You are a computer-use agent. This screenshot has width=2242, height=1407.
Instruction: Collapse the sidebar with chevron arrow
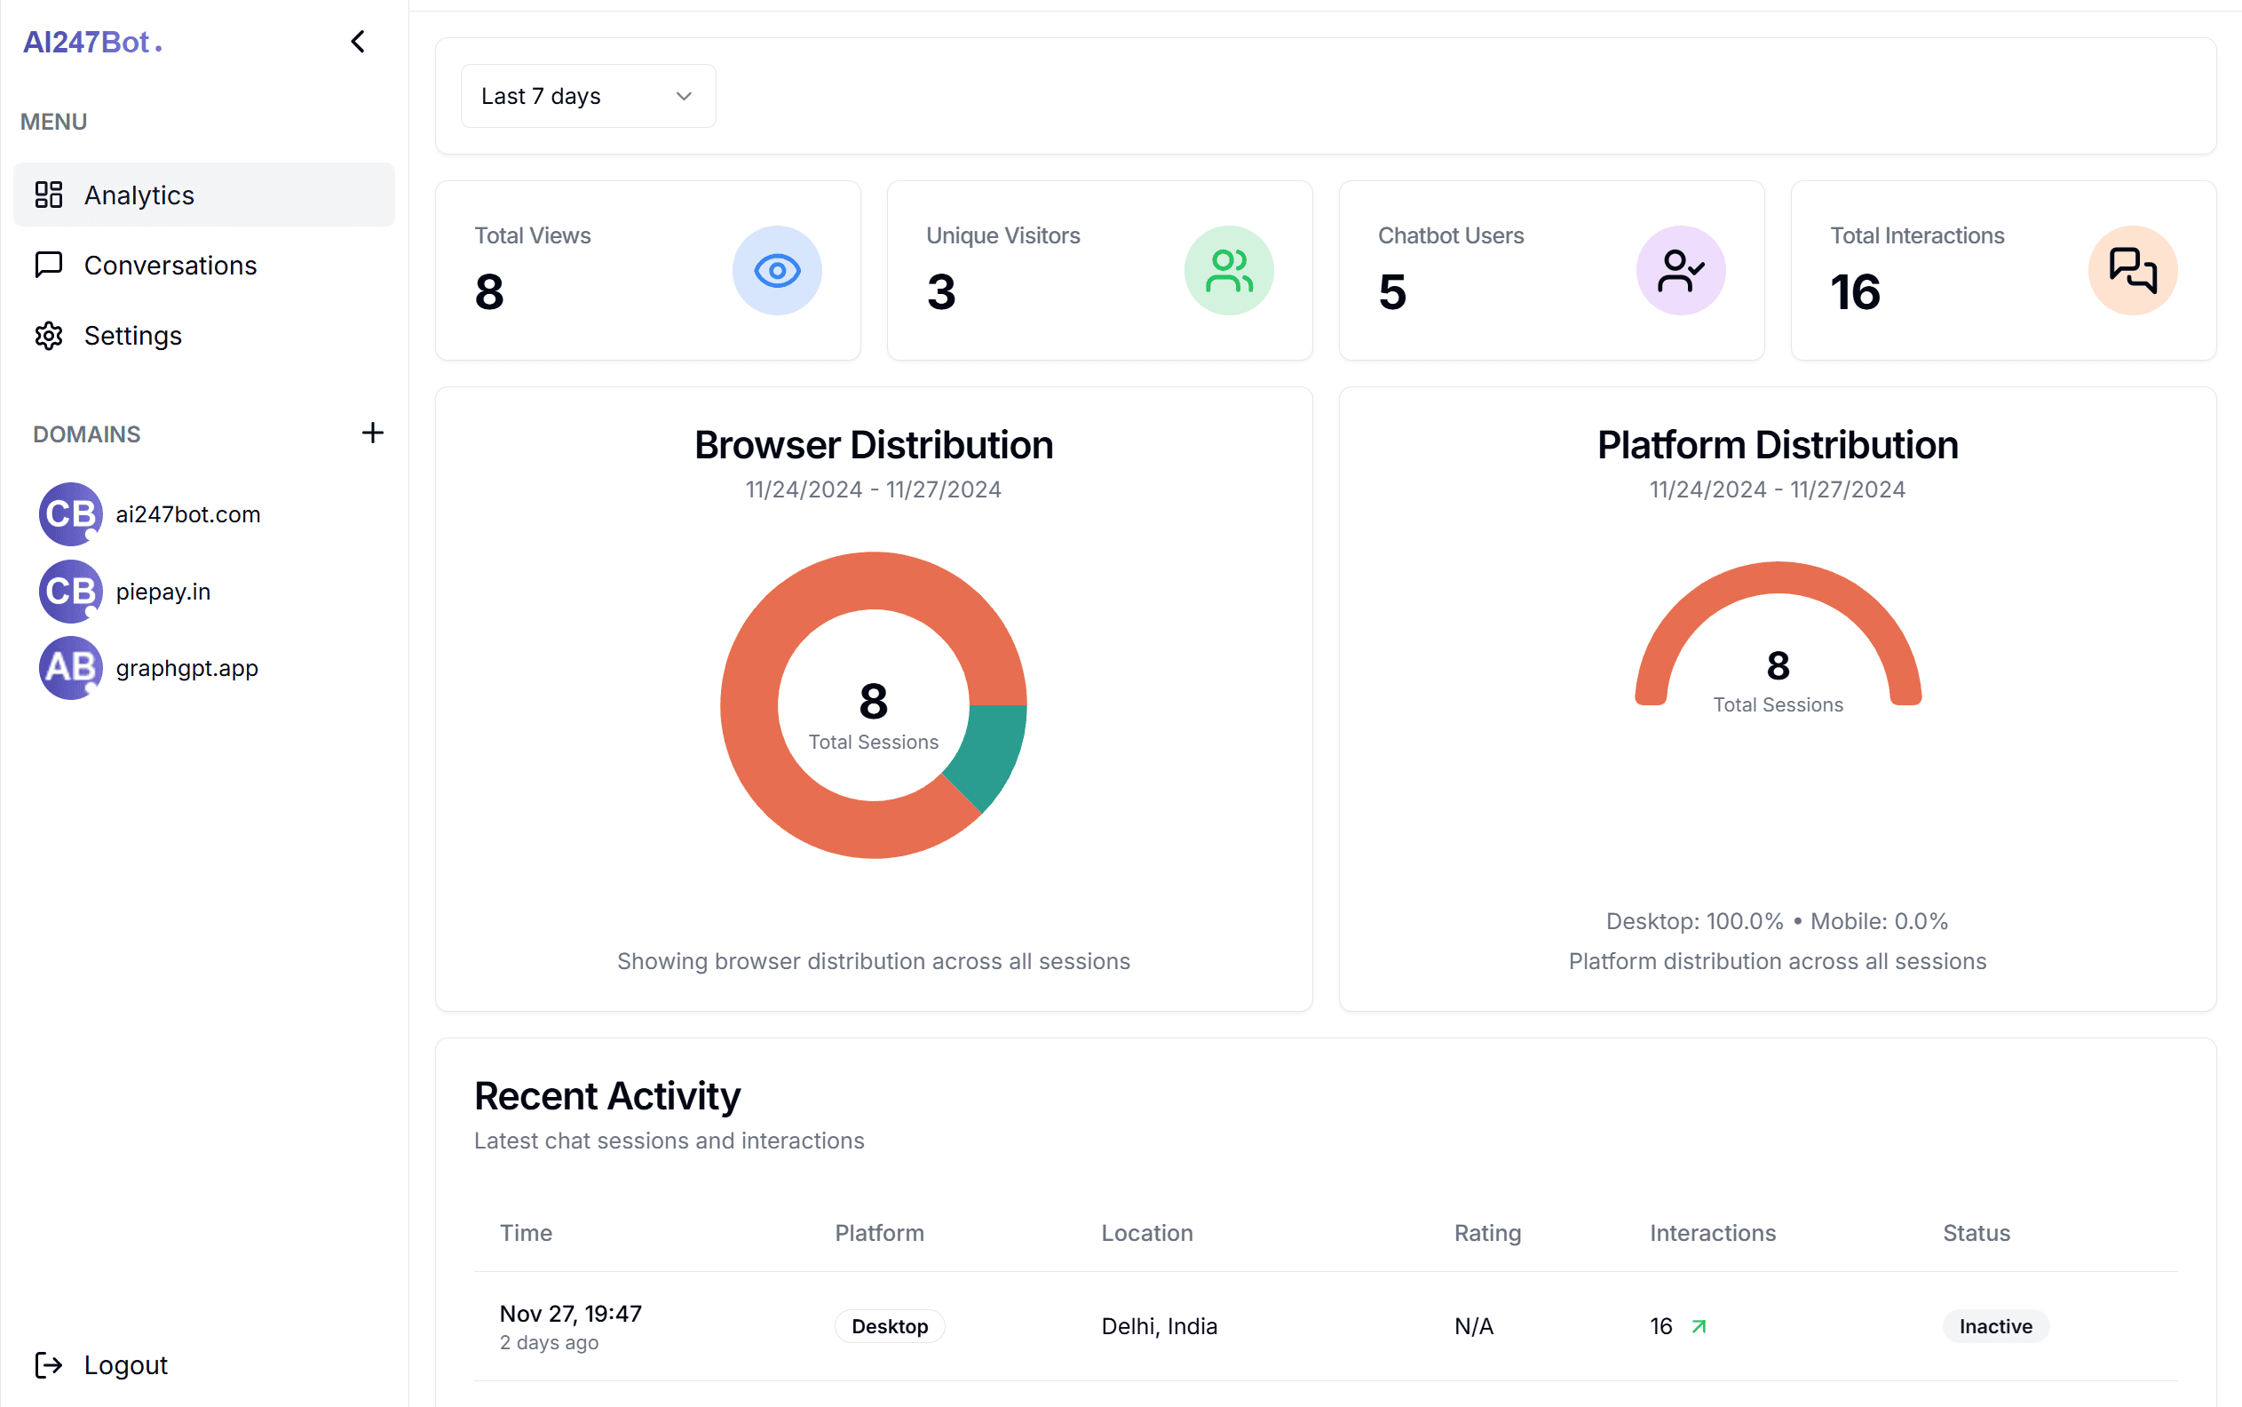point(358,42)
